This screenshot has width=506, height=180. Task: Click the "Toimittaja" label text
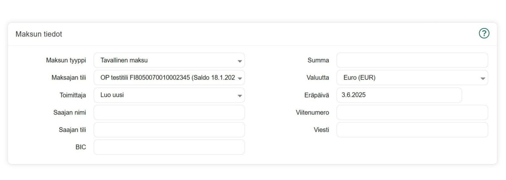click(x=73, y=95)
